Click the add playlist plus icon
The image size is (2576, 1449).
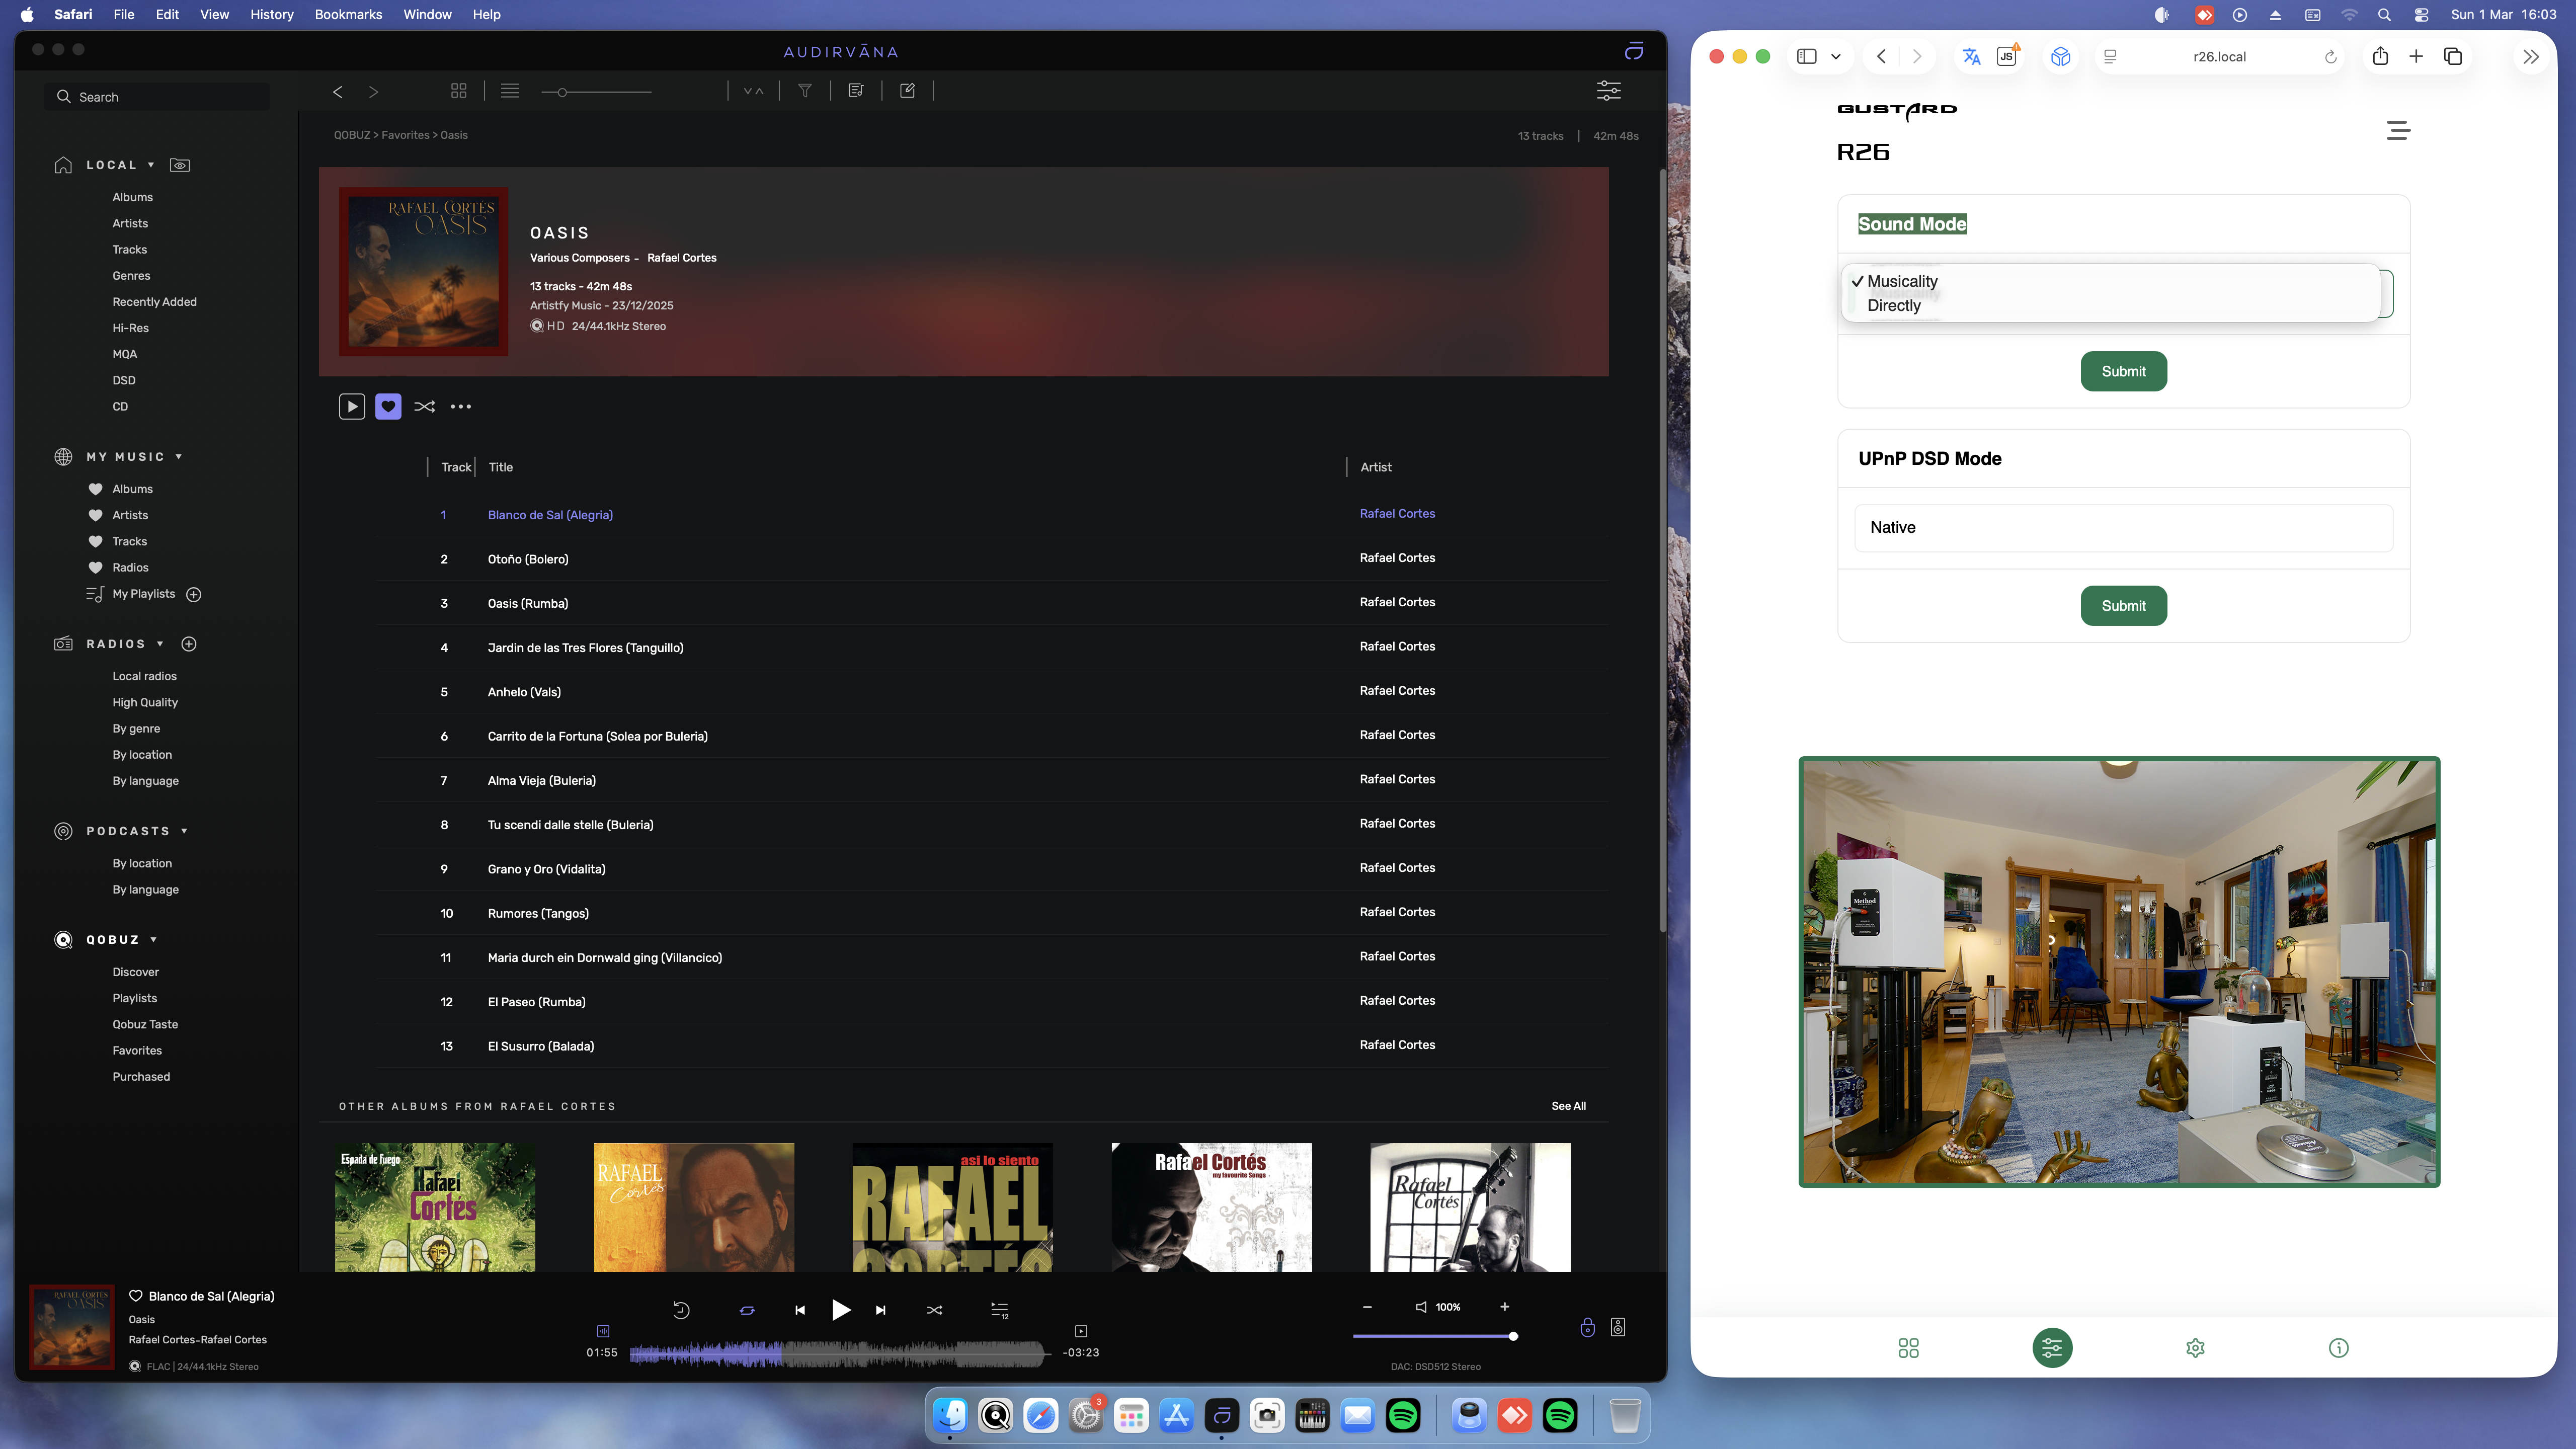(194, 594)
